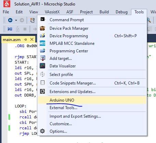Image resolution: width=156 pixels, height=143 pixels.
Task: Click the .ORG directive line
Action: tap(26, 46)
